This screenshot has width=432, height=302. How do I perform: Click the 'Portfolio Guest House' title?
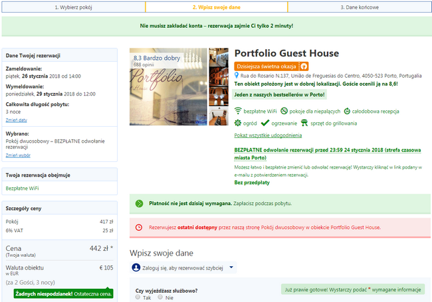pos(286,53)
